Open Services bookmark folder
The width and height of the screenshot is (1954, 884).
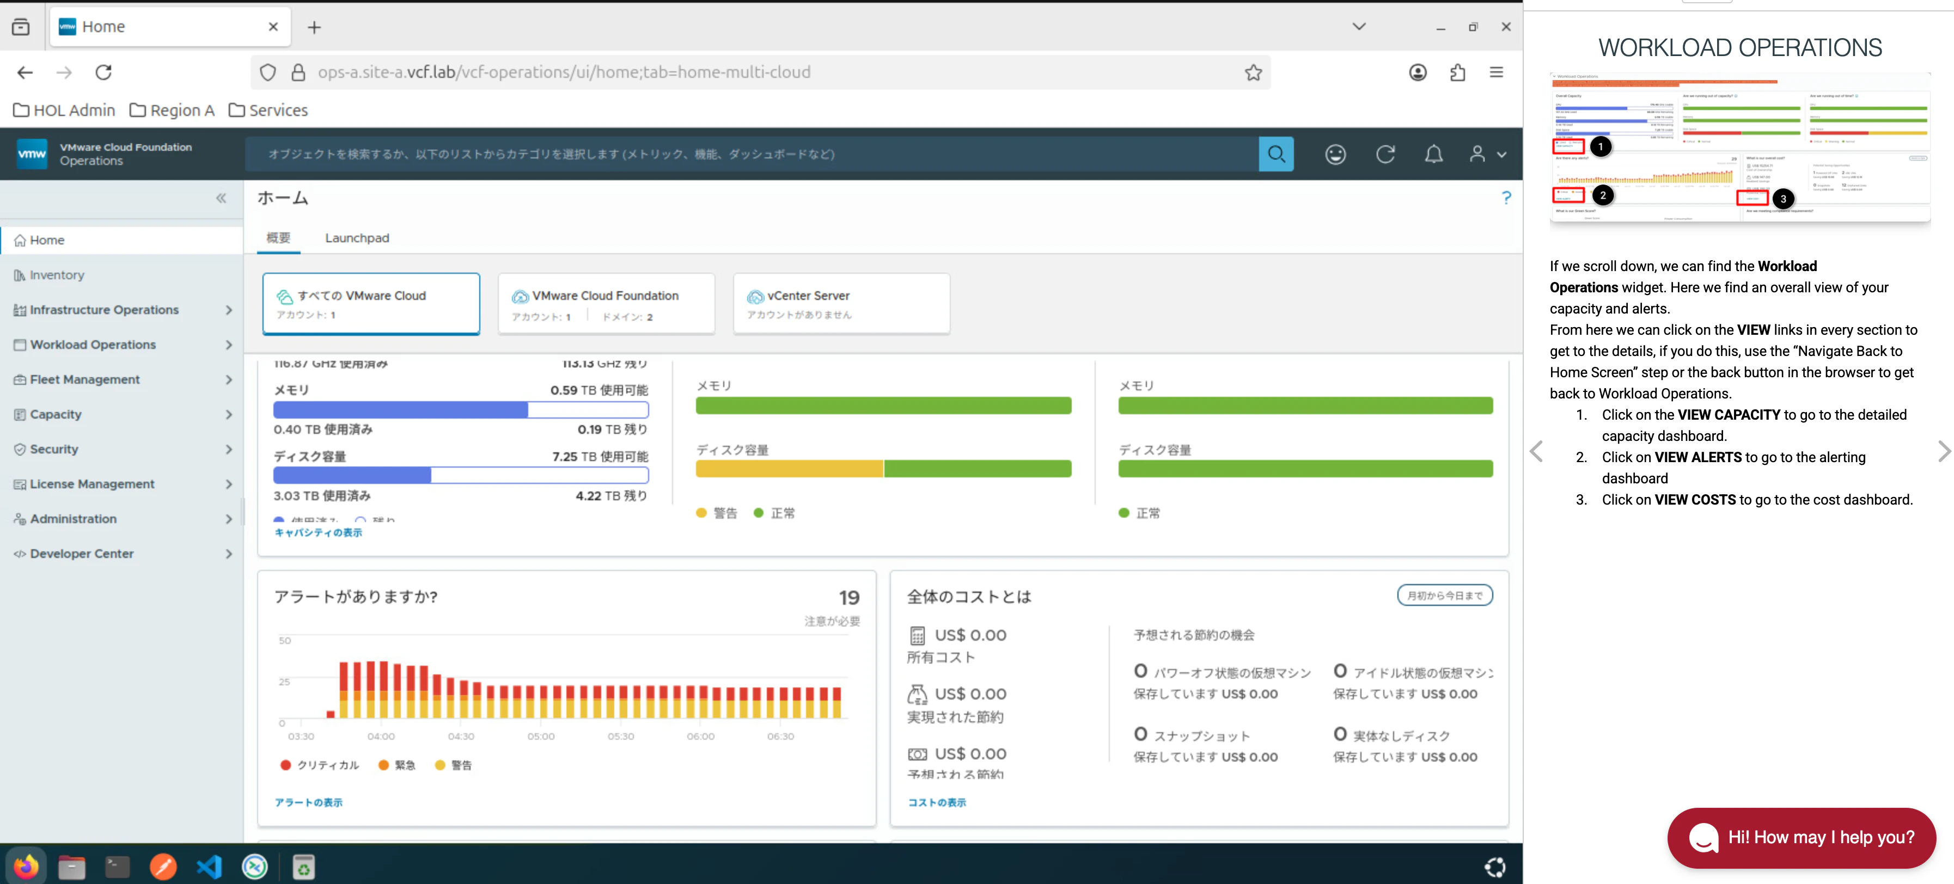(268, 110)
